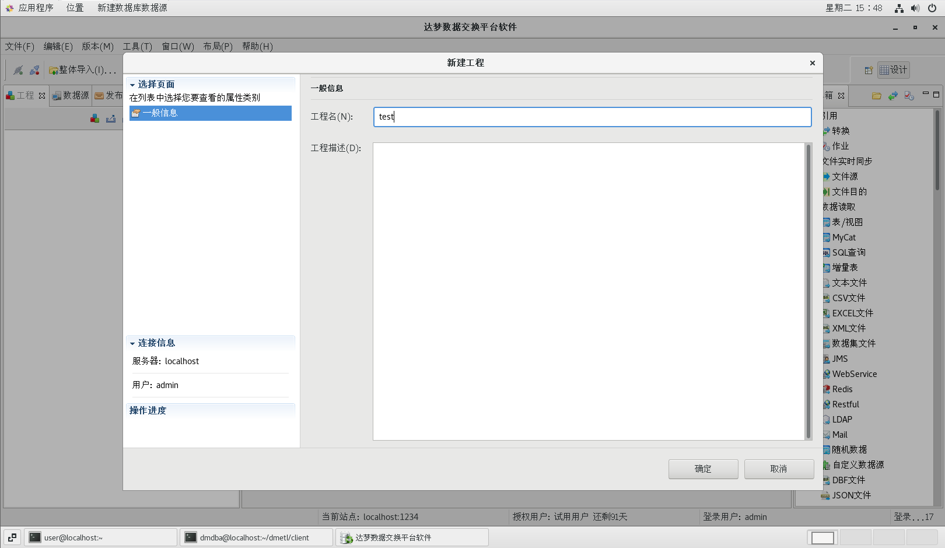Viewport: 945px width, 548px height.
Task: Select JMS in the toolbox
Action: 839,358
